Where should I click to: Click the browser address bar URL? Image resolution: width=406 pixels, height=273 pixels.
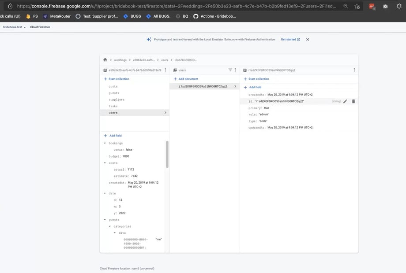click(177, 6)
